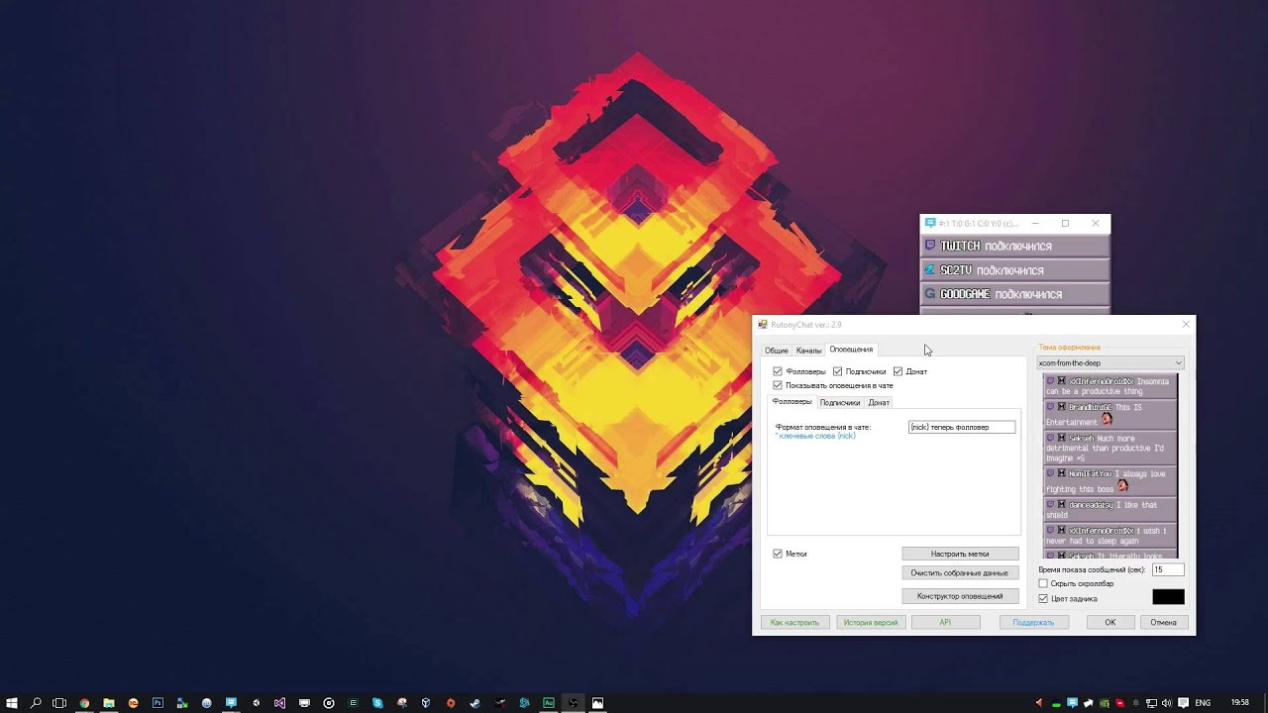The image size is (1268, 713).
Task: Enable Скрыть скроллбар checkbox
Action: click(x=1043, y=584)
